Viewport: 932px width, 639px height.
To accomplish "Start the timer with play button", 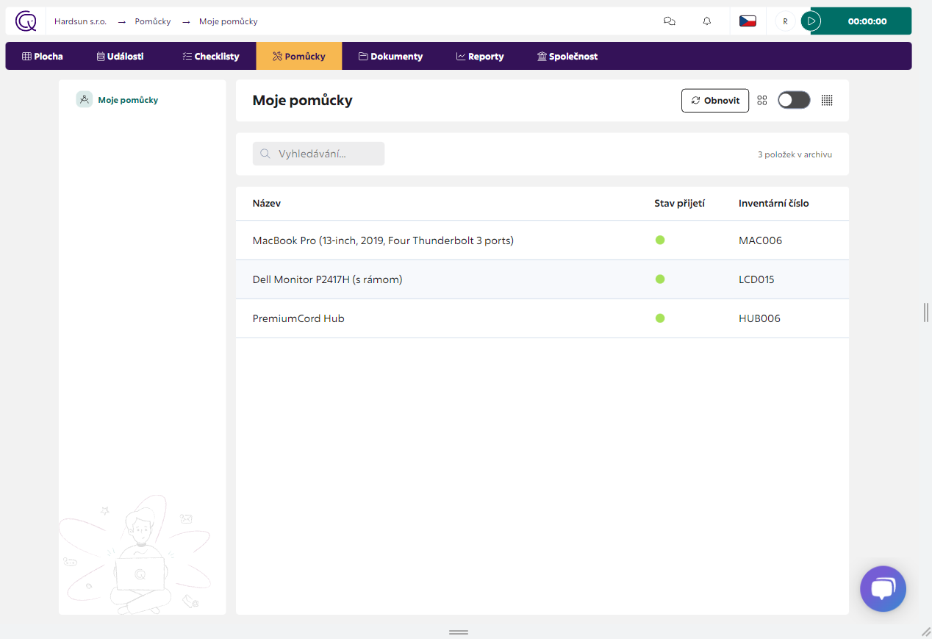I will click(x=811, y=21).
